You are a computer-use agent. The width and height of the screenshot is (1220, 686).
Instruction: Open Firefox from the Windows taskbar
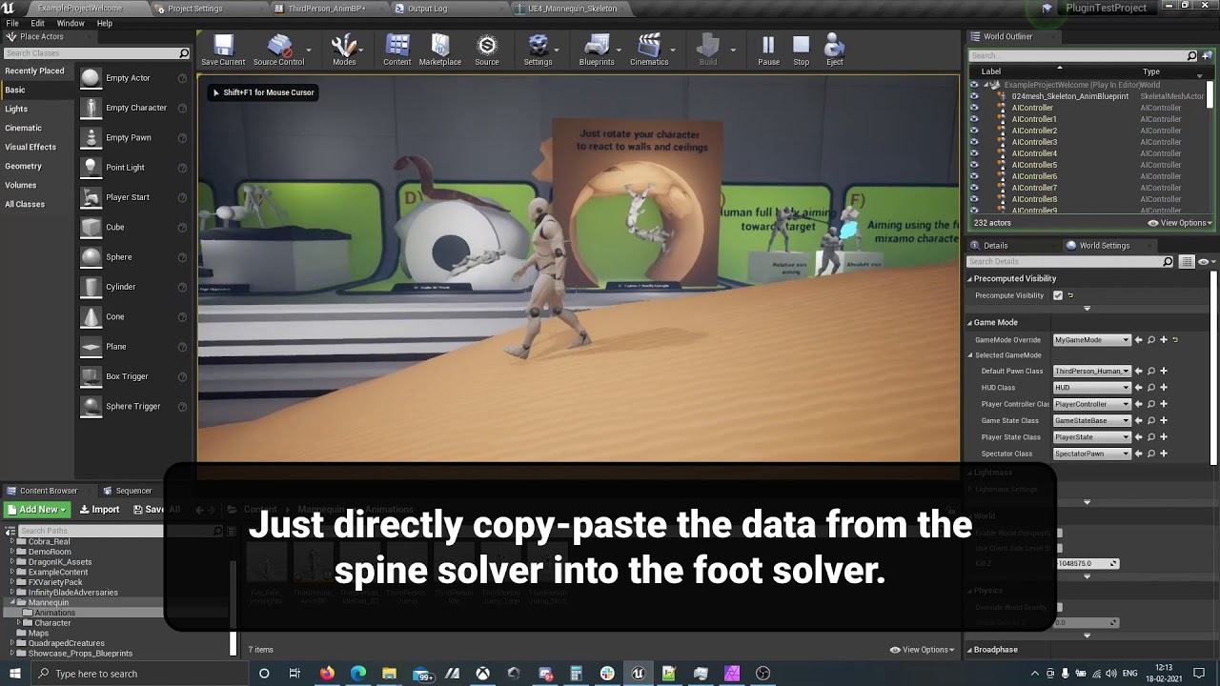327,674
